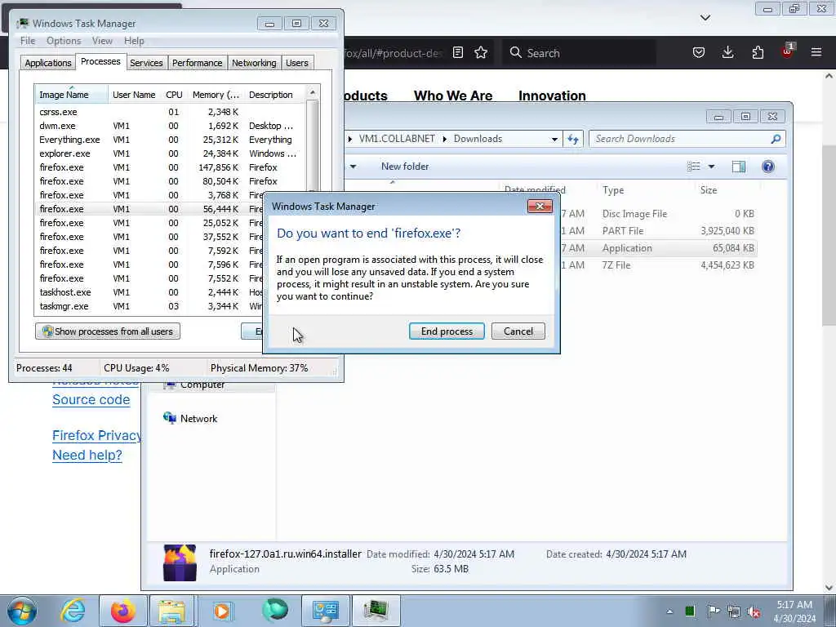Click Downloads in Explorer address path
The image size is (836, 627).
[478, 139]
